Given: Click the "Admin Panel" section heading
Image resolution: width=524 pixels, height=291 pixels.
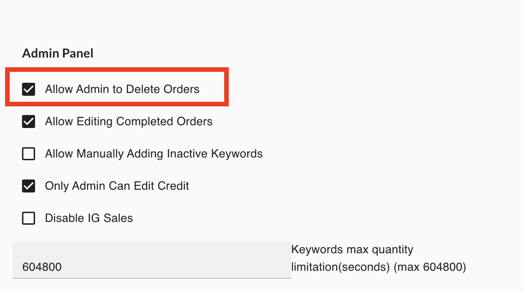Looking at the screenshot, I should [58, 53].
